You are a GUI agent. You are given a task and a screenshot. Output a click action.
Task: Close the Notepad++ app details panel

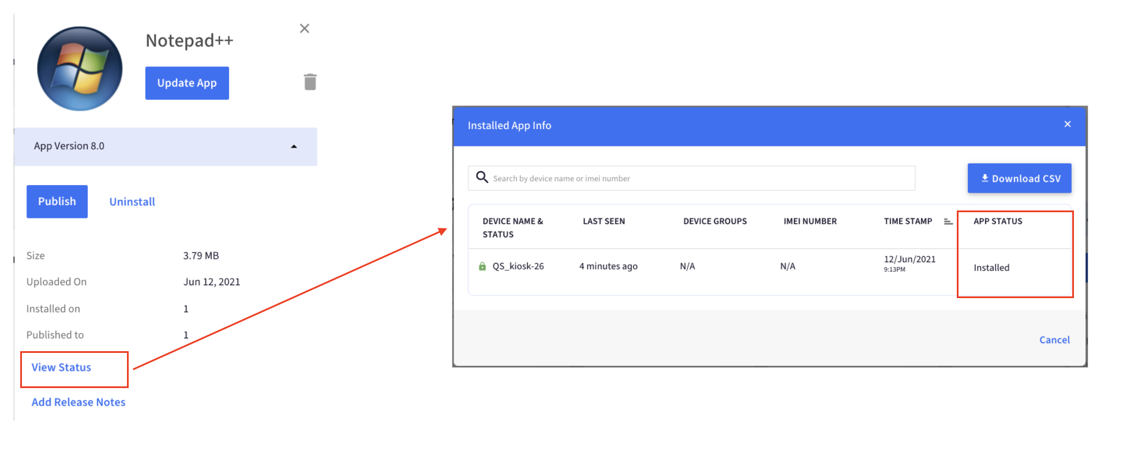coord(305,28)
